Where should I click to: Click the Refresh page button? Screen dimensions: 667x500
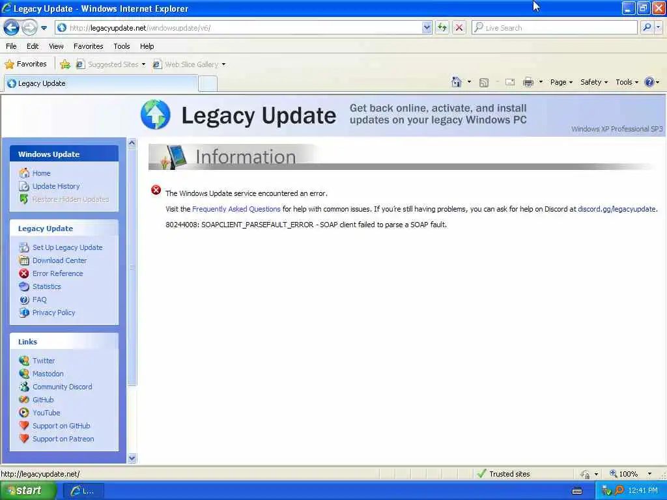coord(442,27)
